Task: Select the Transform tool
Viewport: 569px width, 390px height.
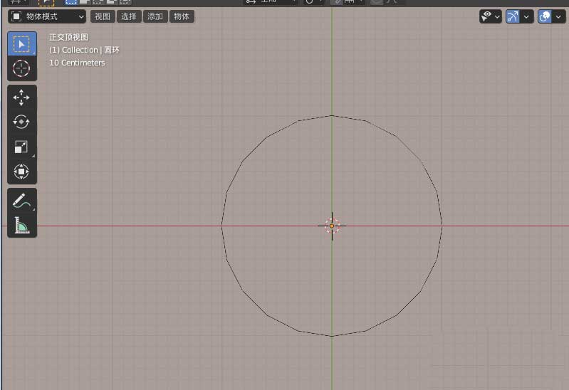Action: coord(21,172)
